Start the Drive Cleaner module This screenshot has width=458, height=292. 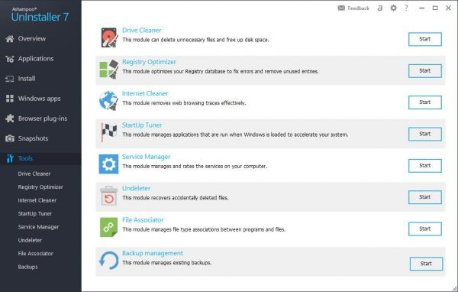424,39
